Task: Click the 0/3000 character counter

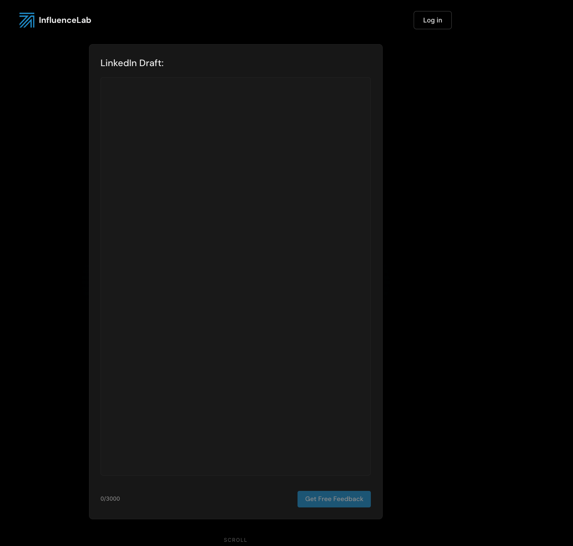Action: 110,499
